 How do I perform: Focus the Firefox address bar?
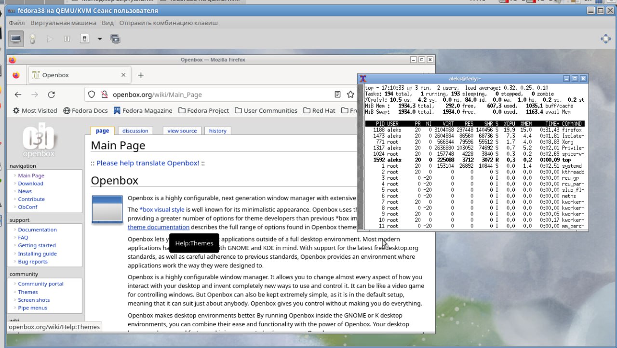pos(222,94)
